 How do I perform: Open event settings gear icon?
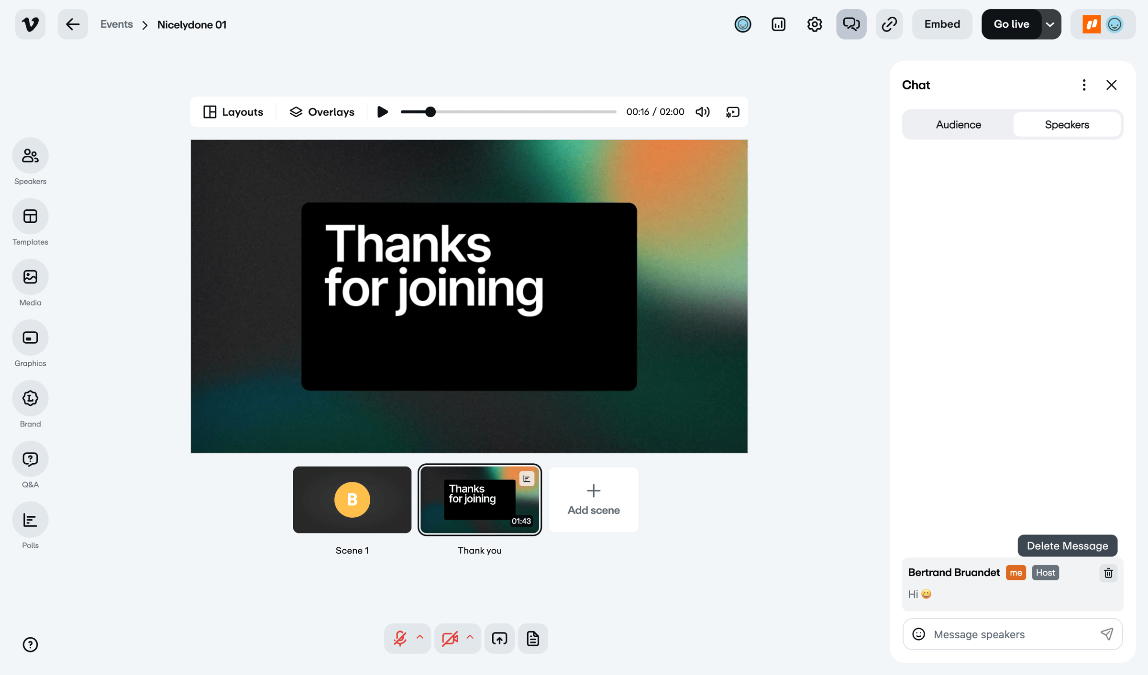coord(815,24)
